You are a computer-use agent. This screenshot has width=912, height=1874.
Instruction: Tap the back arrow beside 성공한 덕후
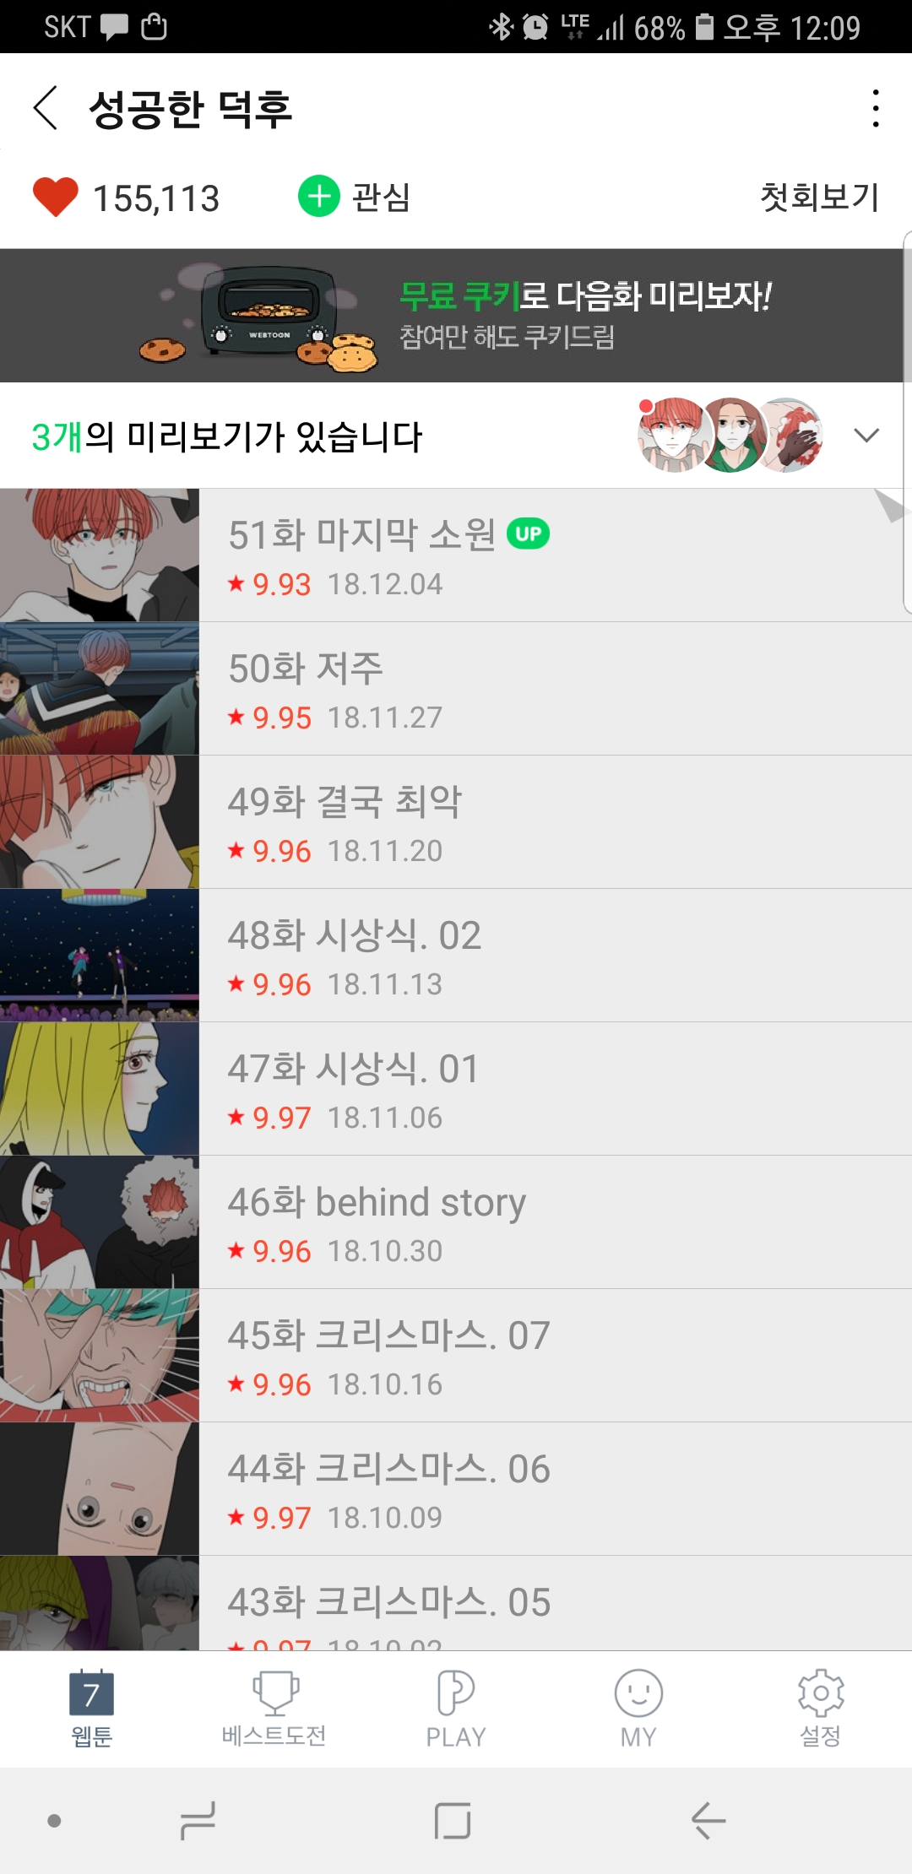(46, 108)
